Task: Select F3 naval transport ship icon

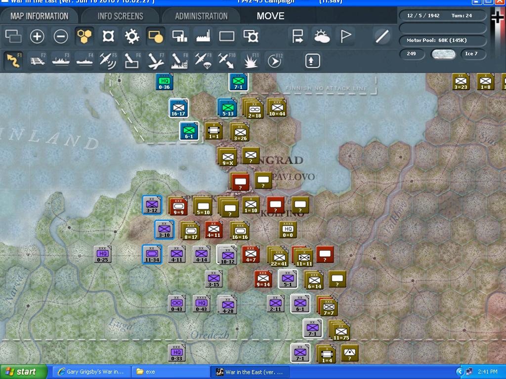Action: coord(61,61)
